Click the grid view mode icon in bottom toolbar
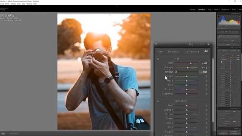Image resolution: width=242 pixels, height=136 pixels. click(x=3, y=134)
